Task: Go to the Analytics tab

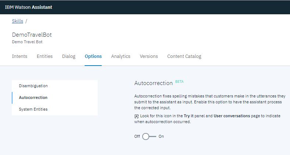Action: click(121, 56)
